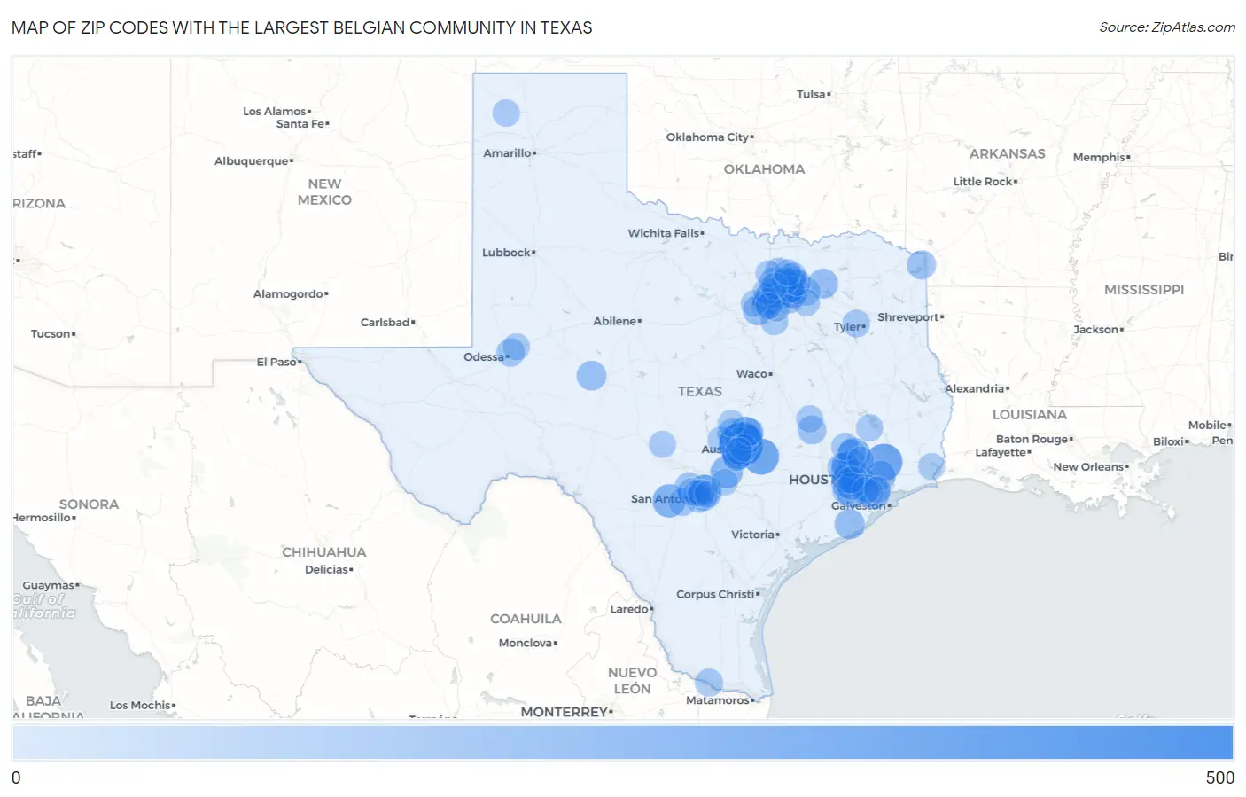Click the Victoria city label
This screenshot has height=797, width=1246.
click(x=752, y=535)
